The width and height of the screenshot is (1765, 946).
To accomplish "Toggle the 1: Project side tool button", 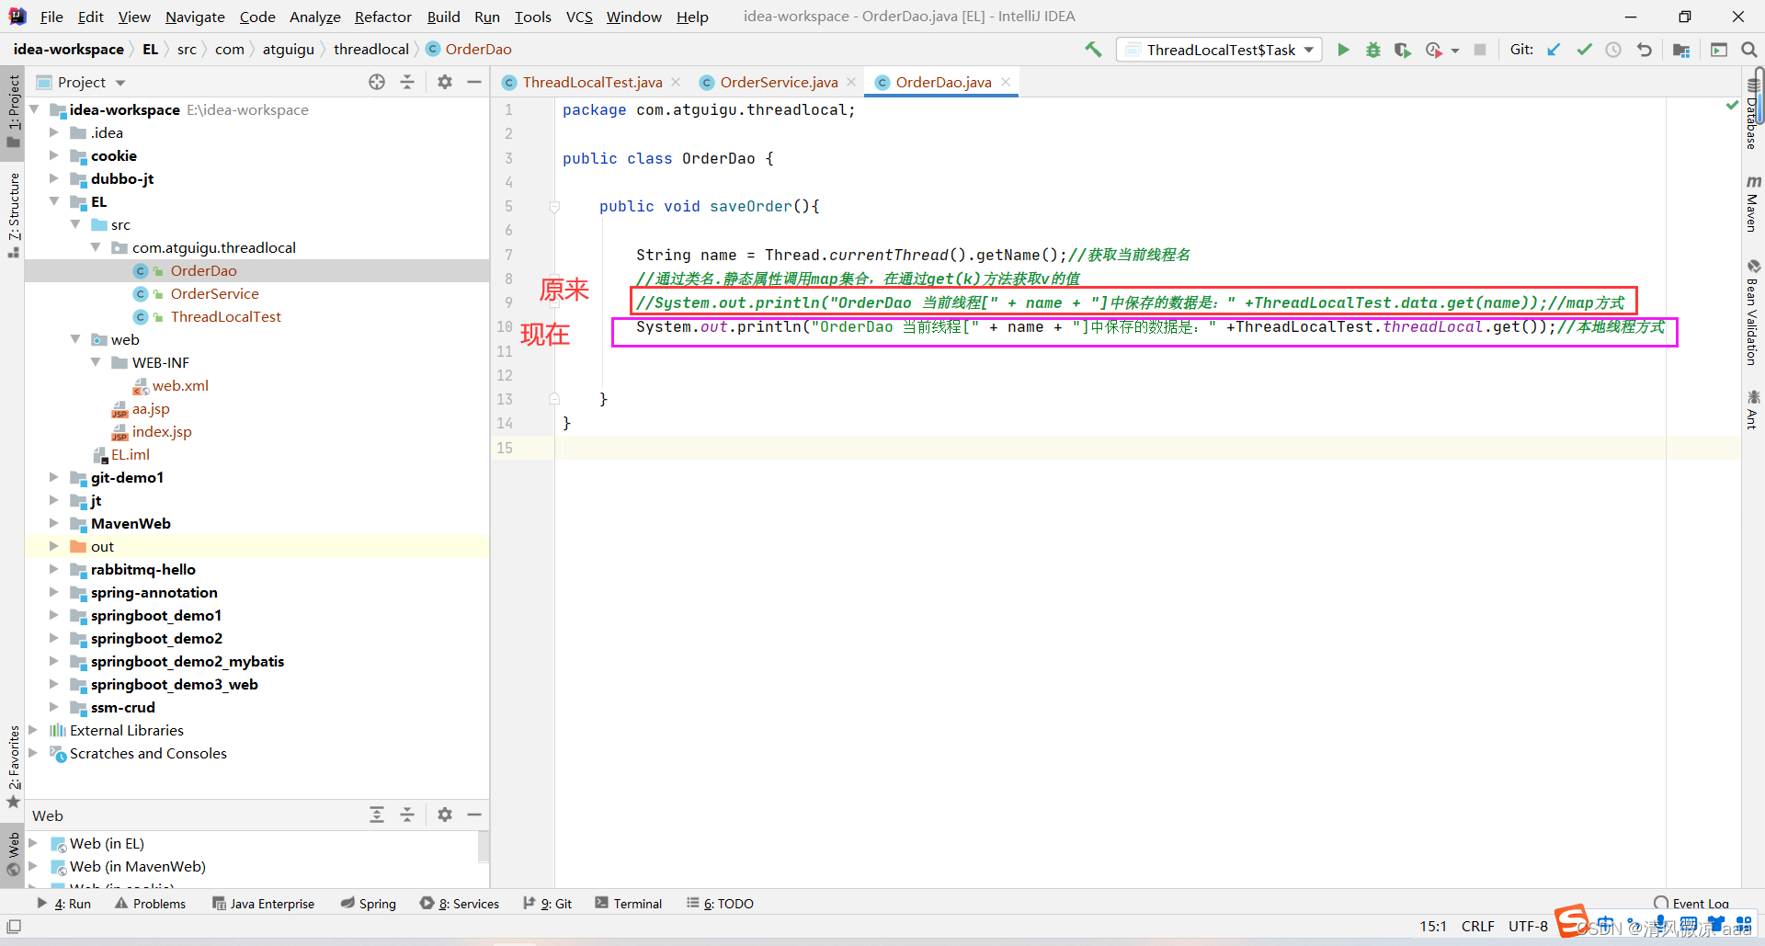I will [x=13, y=110].
